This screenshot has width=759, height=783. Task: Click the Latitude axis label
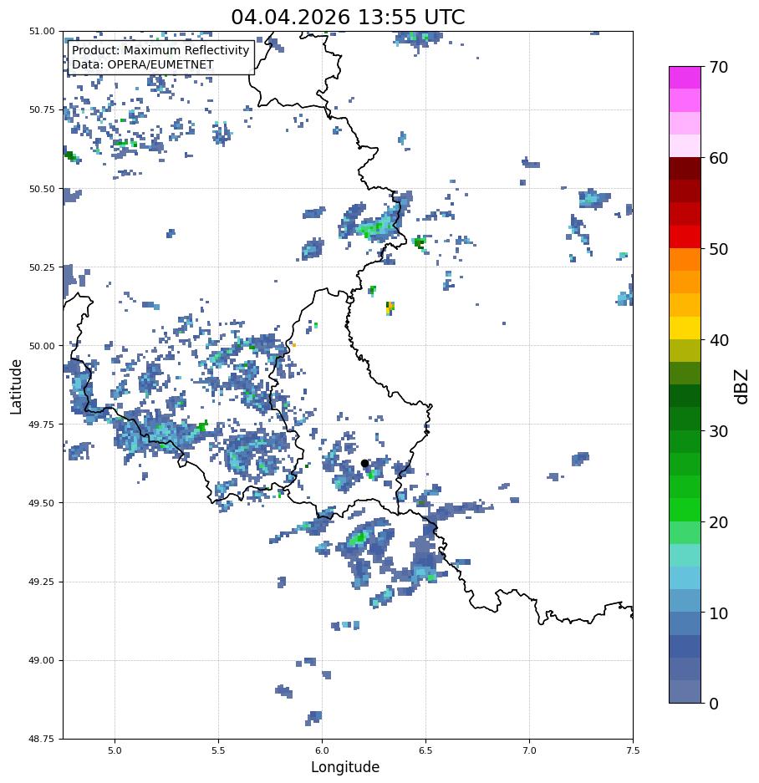point(16,387)
